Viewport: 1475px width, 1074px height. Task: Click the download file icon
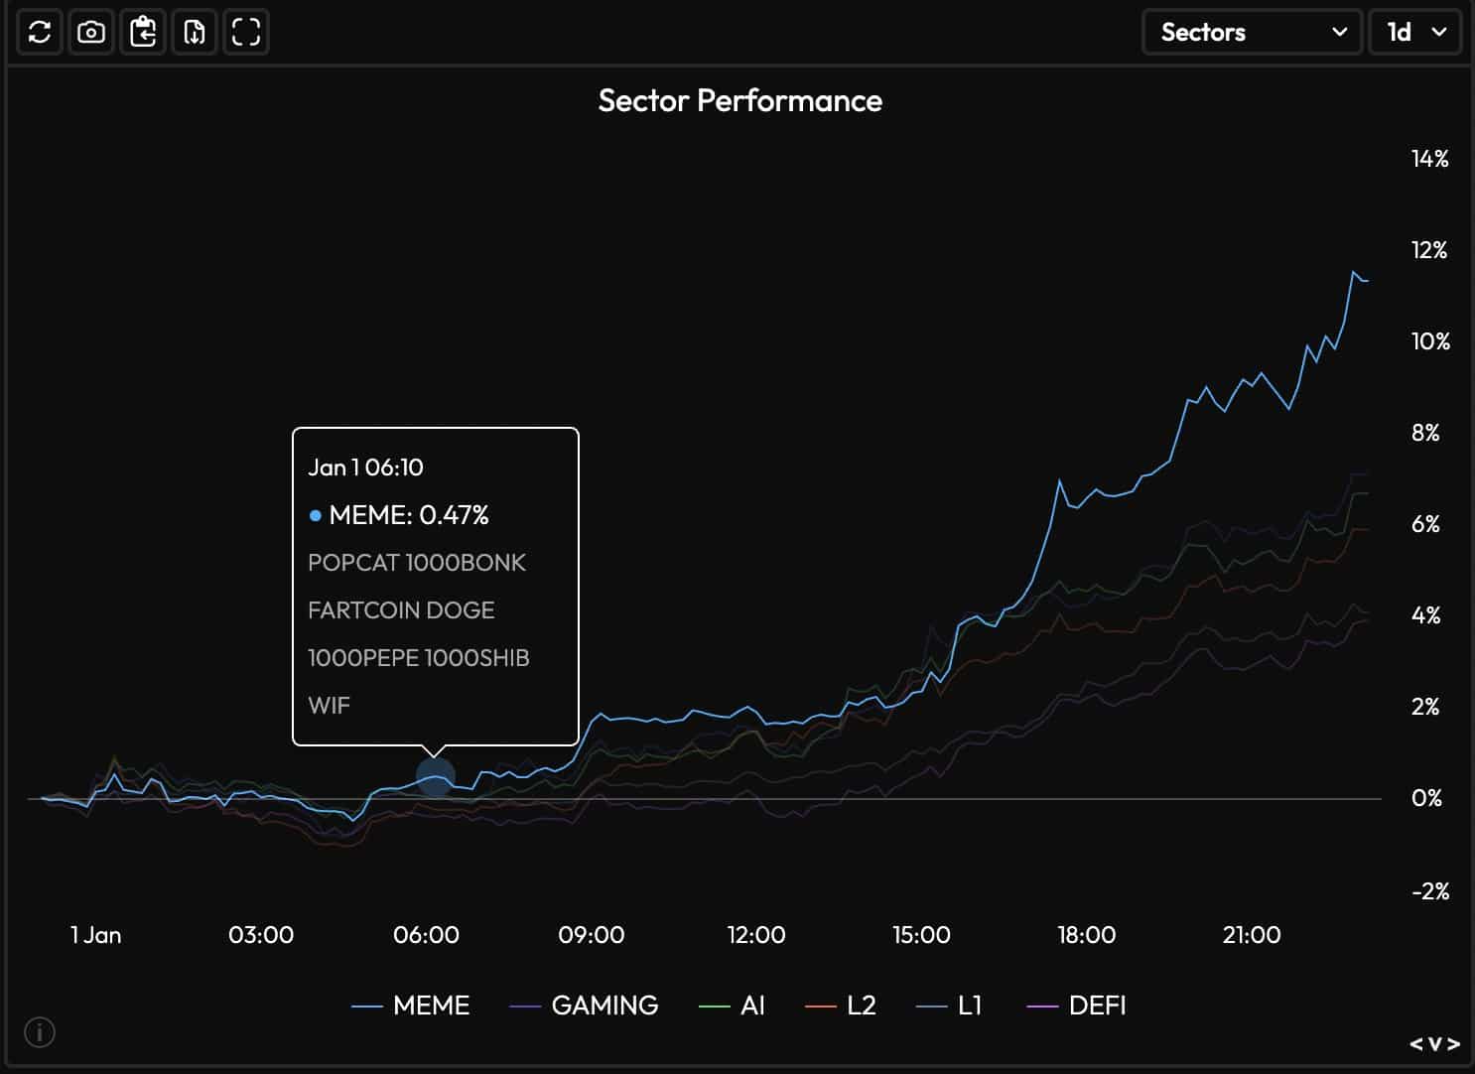(x=195, y=33)
